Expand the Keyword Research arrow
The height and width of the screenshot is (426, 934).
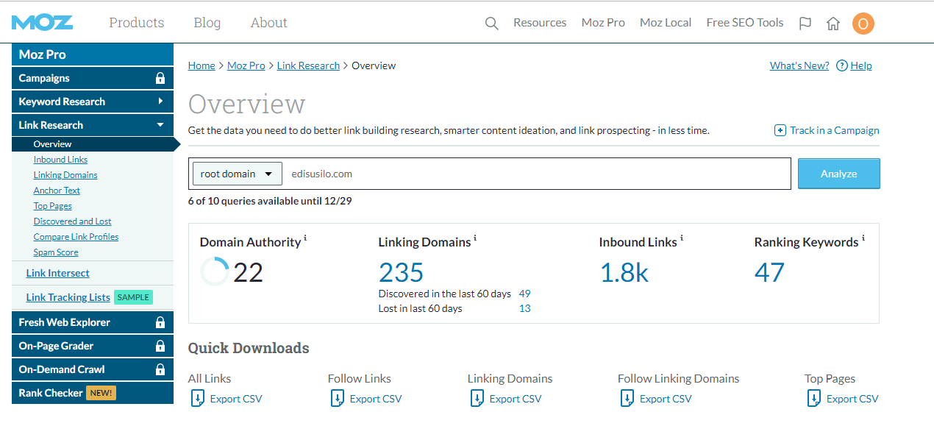160,102
